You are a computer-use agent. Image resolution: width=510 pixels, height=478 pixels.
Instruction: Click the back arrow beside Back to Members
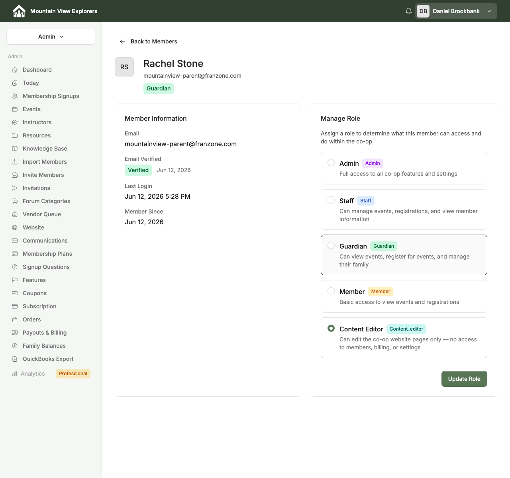pos(123,41)
